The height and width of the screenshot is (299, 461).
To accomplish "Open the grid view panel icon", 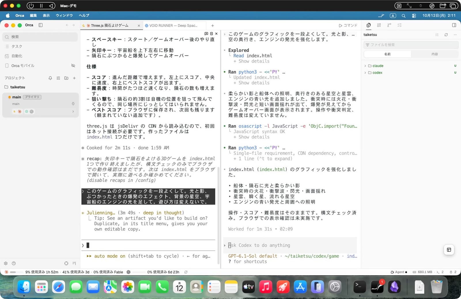I will pos(379,25).
